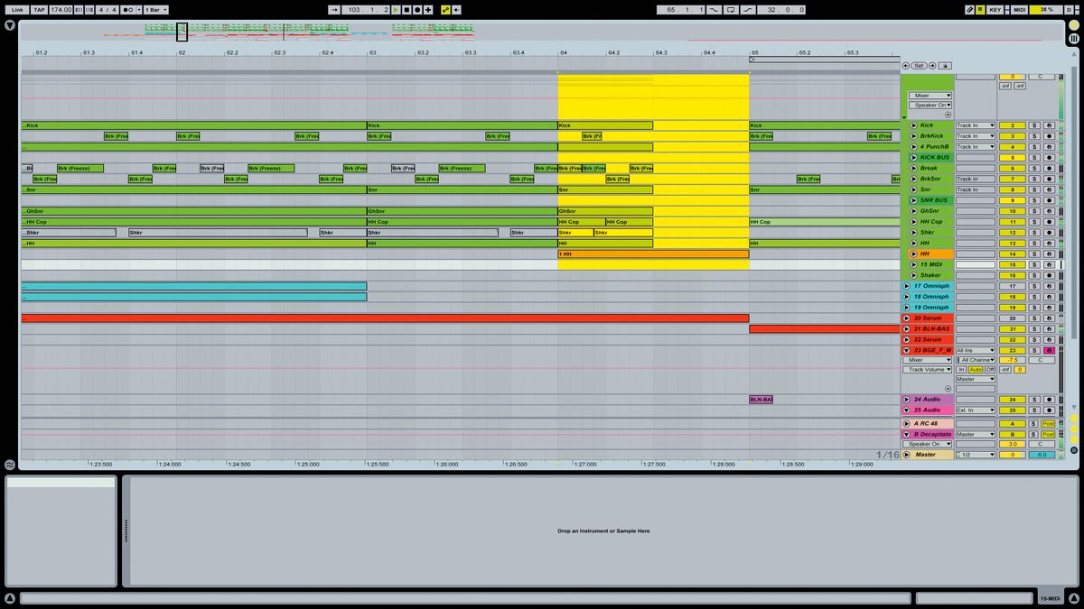1084x609 pixels.
Task: Click the -7.5 track volume control
Action: pos(1012,360)
